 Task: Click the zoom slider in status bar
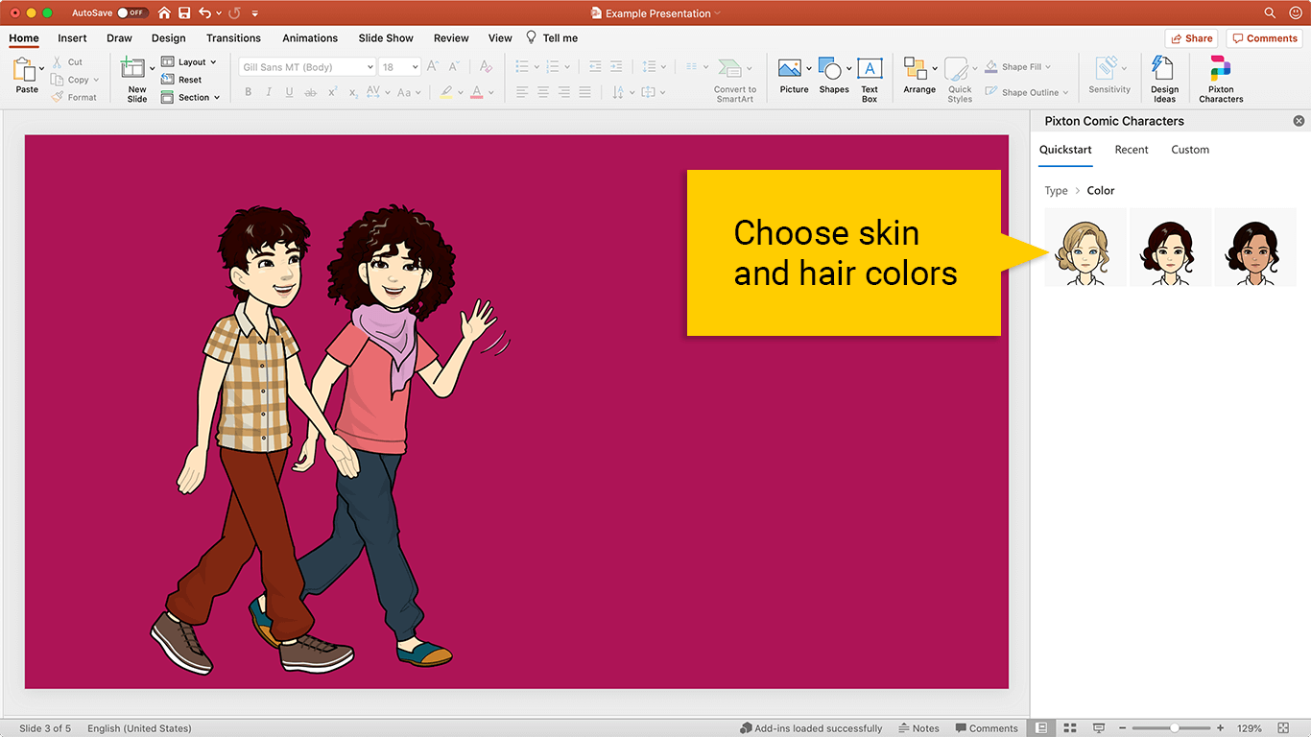point(1175,728)
